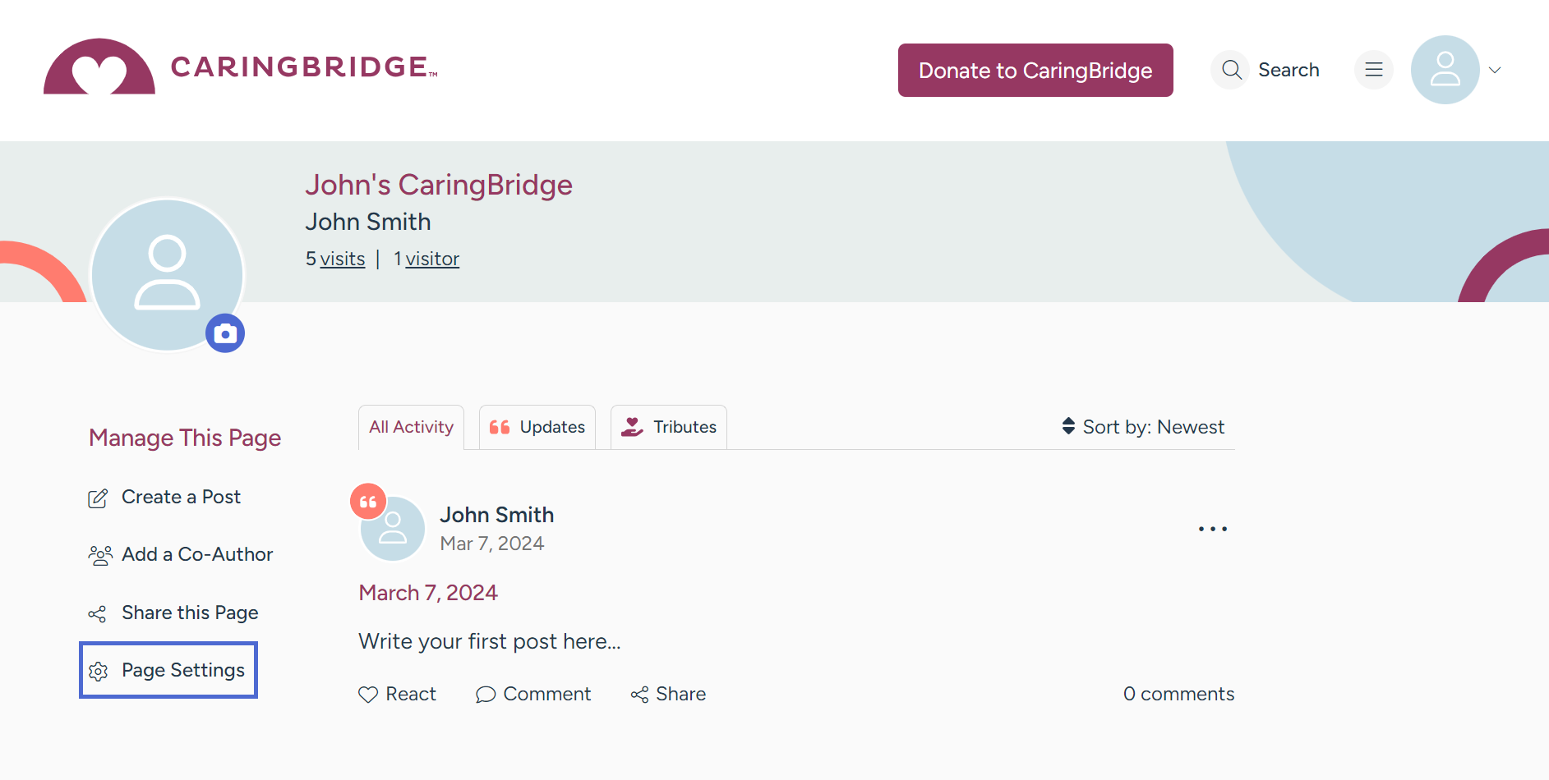Select the Create a Post pencil icon
Screen dimensions: 1549x780
click(99, 498)
